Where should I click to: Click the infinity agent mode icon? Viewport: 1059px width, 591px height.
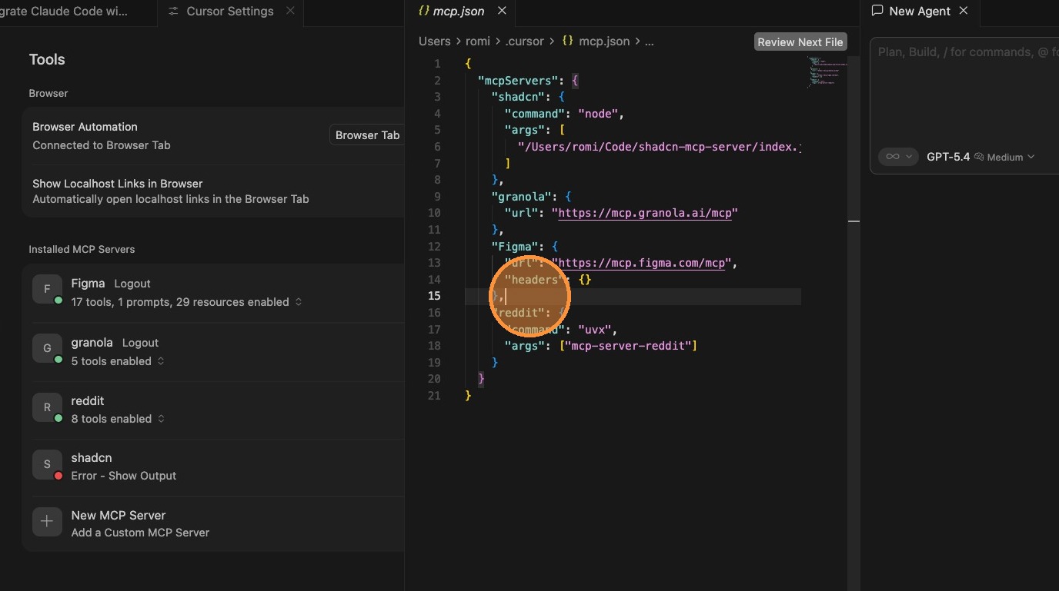point(892,157)
